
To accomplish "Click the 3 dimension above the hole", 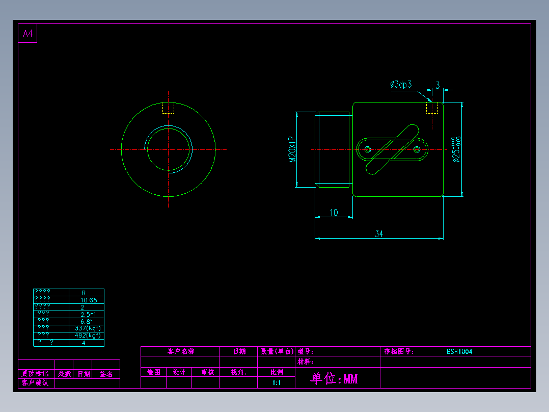I will pyautogui.click(x=437, y=85).
